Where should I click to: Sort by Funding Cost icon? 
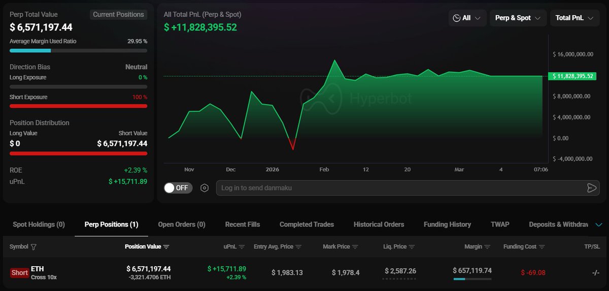(542, 247)
